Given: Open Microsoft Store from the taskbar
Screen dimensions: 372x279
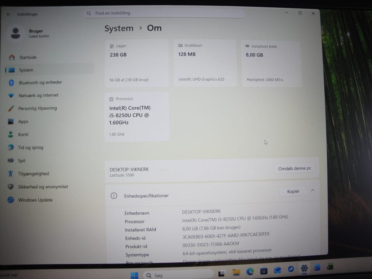Looking at the screenshot, I should point(263,271).
